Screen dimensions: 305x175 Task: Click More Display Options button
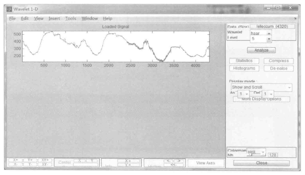pyautogui.click(x=261, y=99)
